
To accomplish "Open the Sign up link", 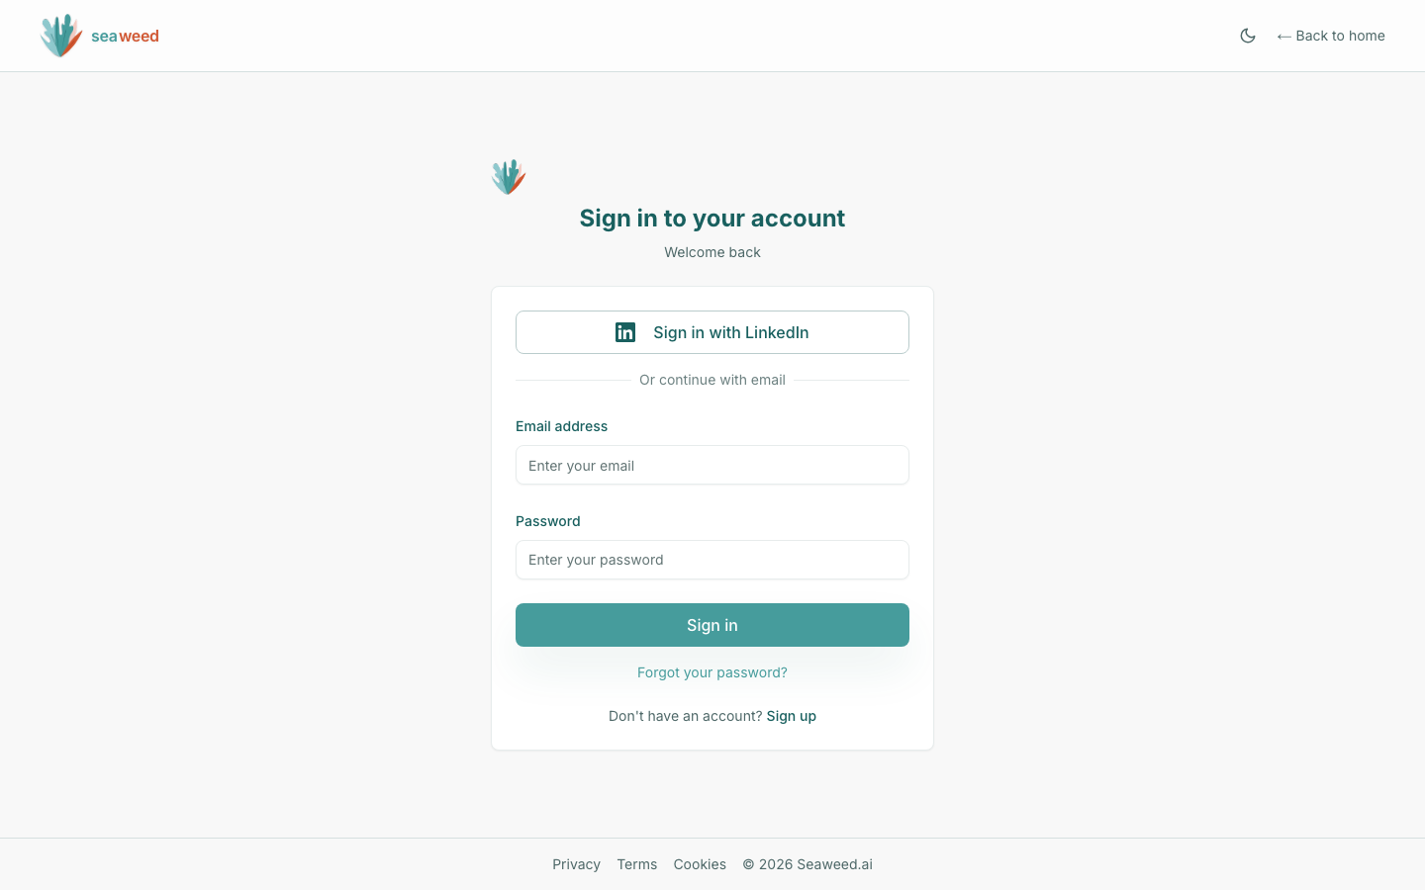I will (x=791, y=716).
